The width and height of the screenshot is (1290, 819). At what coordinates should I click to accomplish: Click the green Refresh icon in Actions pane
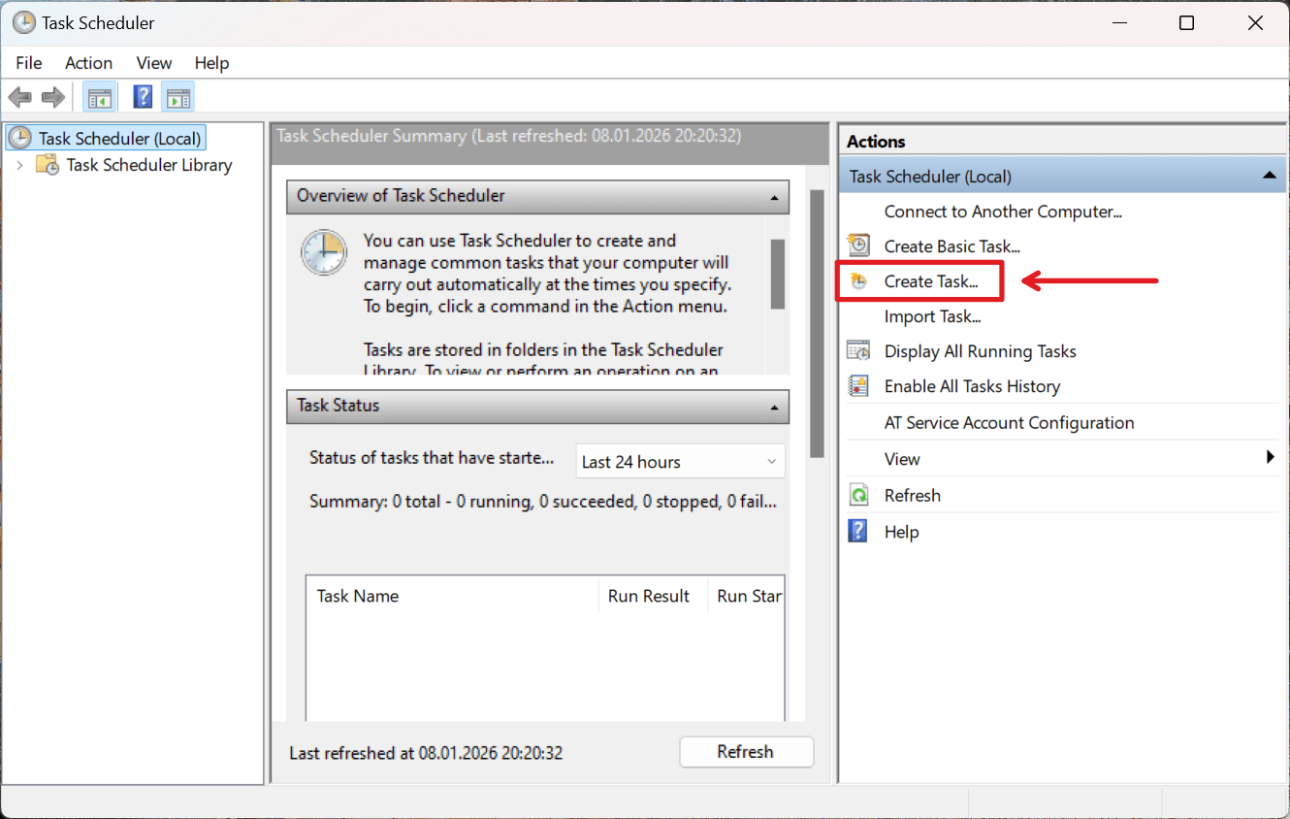(858, 494)
